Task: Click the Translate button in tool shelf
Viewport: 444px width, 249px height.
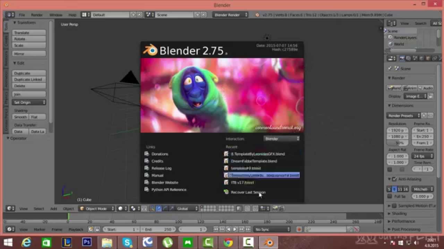Action: click(x=29, y=33)
